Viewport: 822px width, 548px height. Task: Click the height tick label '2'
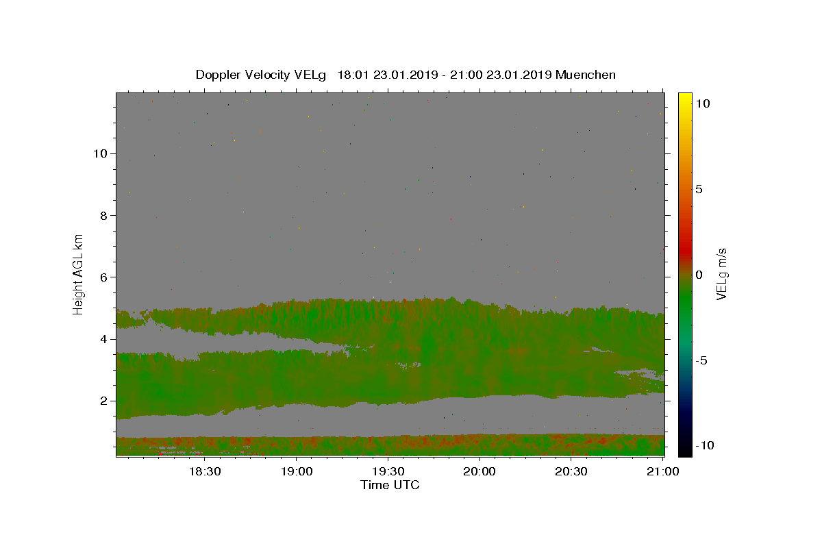coord(102,401)
